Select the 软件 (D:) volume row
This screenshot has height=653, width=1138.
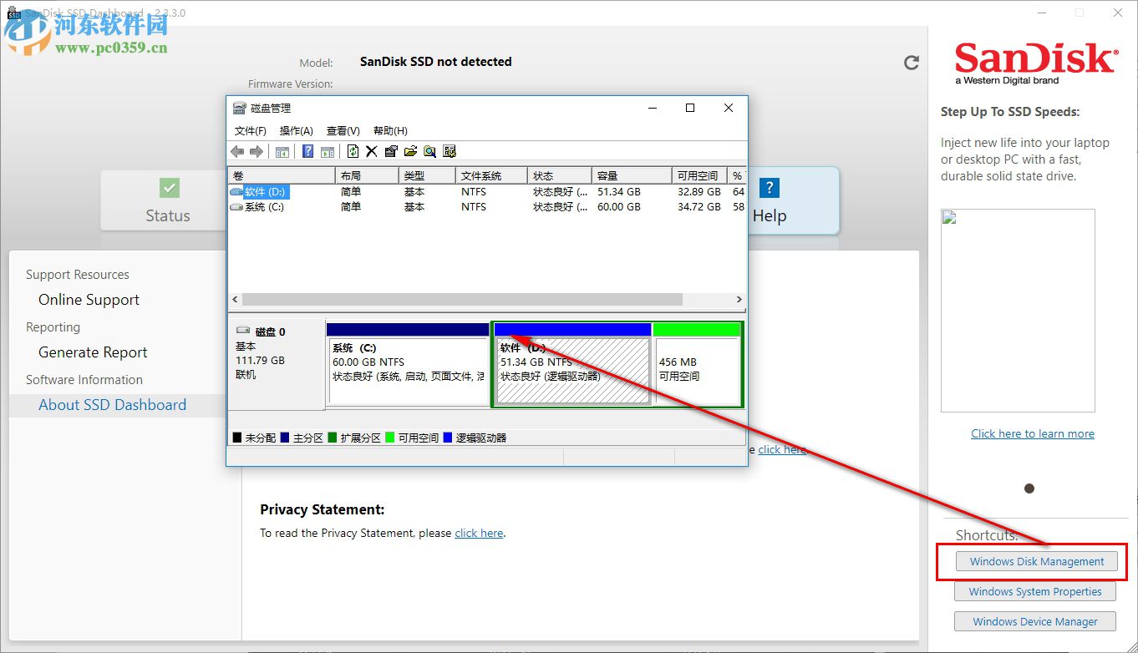[x=487, y=192]
